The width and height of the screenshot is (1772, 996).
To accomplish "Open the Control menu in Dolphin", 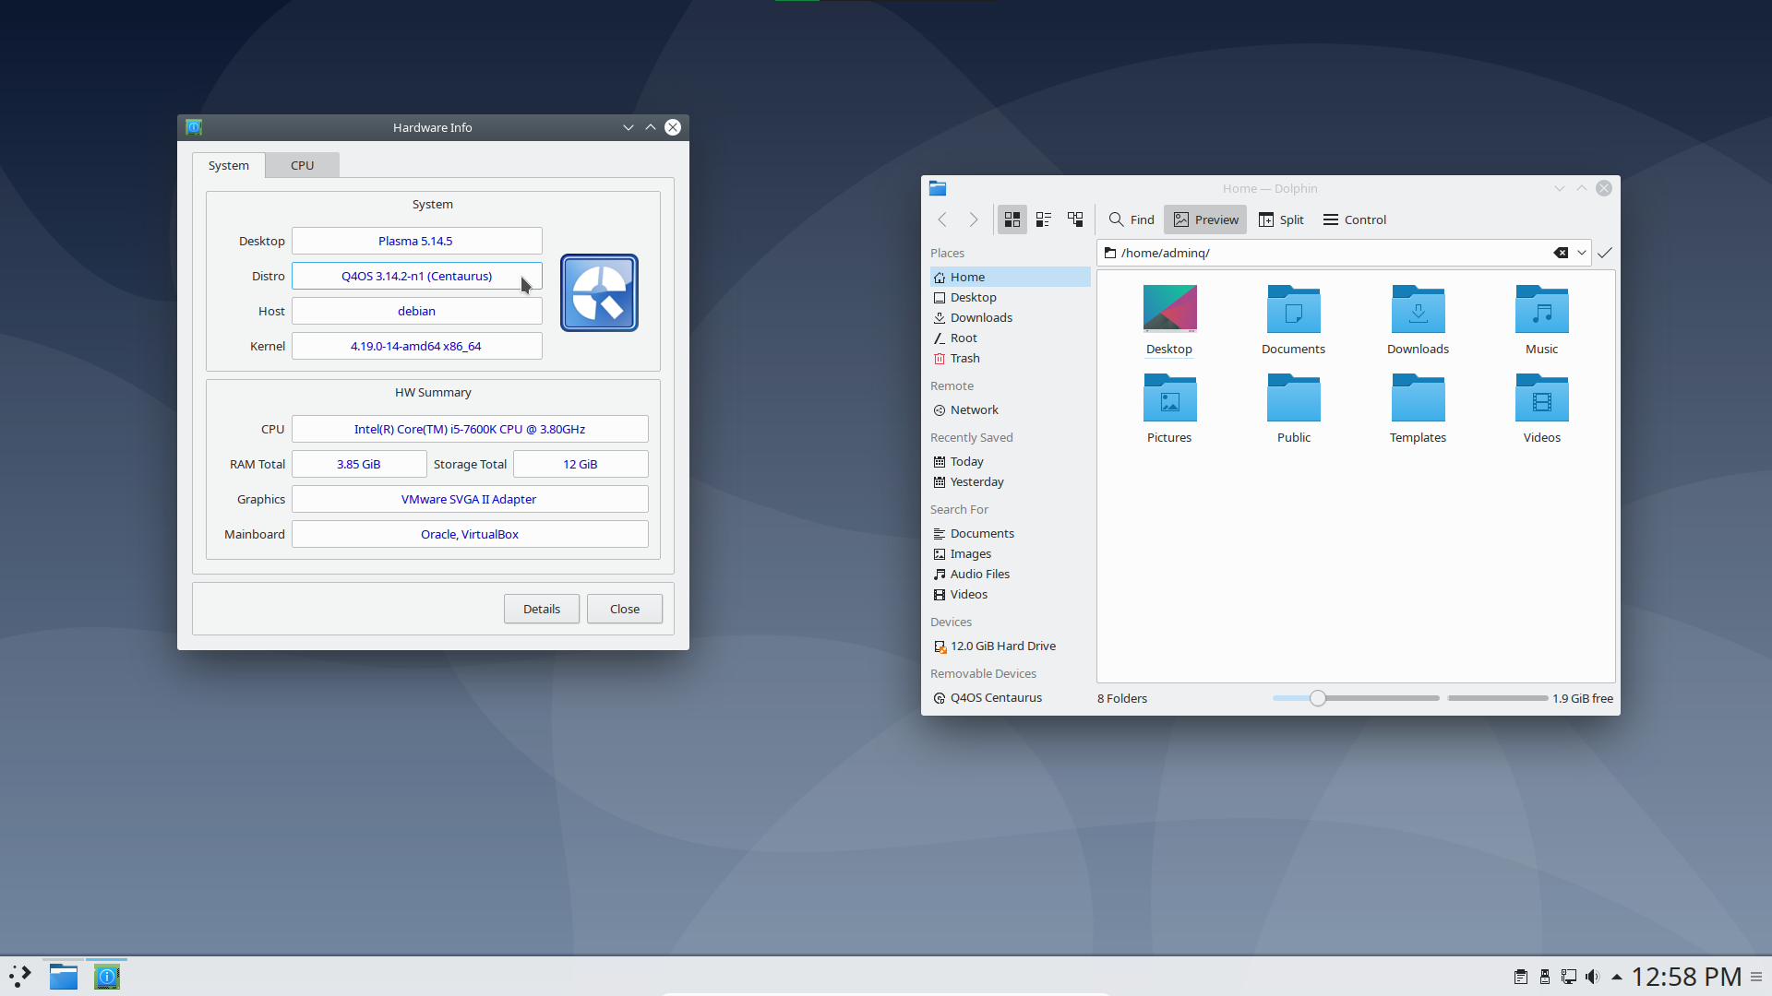I will pos(1354,219).
